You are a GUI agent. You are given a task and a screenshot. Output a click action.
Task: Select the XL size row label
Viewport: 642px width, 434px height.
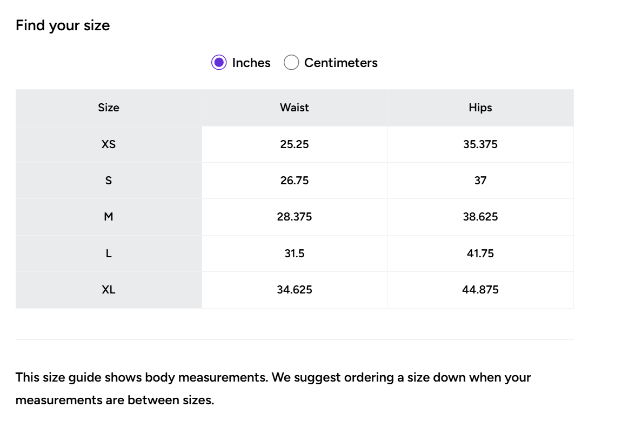click(109, 290)
